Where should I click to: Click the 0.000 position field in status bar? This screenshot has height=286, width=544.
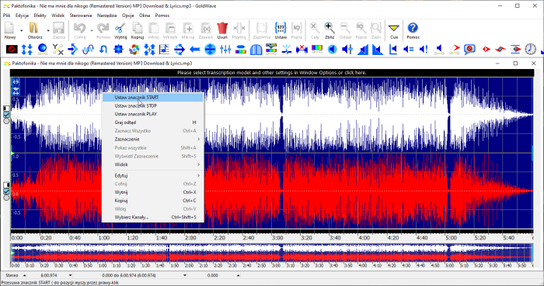(212, 276)
